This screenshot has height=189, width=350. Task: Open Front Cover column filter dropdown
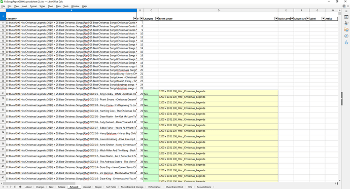[x=276, y=19]
